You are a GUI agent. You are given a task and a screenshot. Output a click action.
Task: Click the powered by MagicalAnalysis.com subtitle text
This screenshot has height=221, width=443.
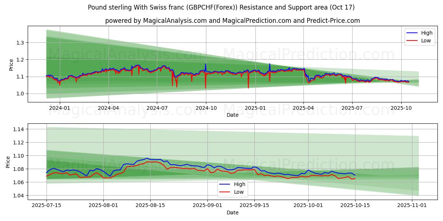point(232,21)
